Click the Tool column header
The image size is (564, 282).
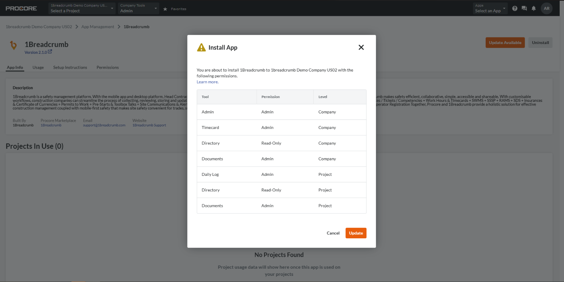coord(227,97)
